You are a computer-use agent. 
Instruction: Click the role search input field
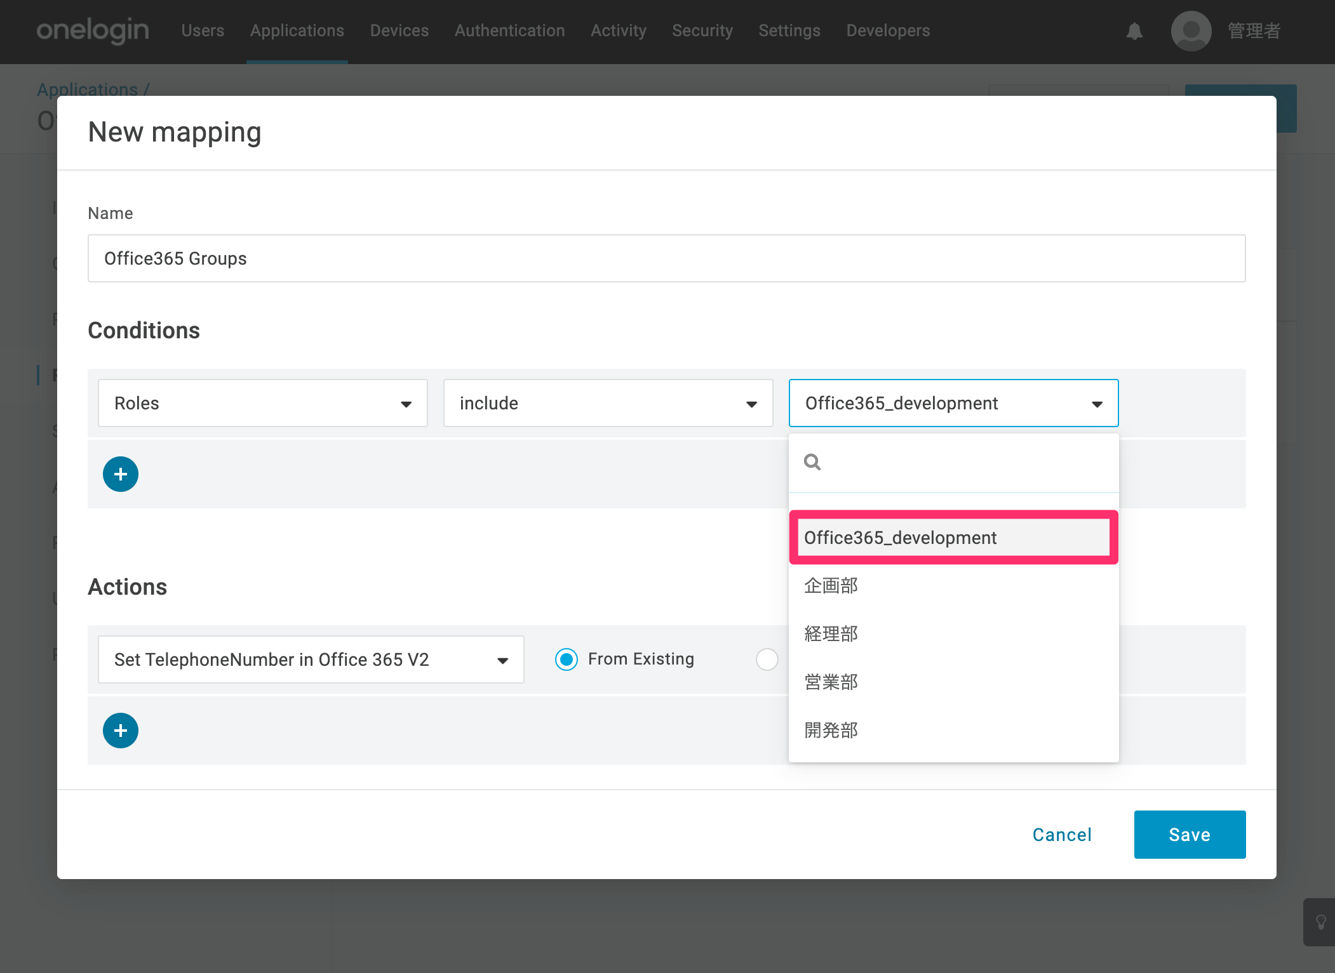954,462
